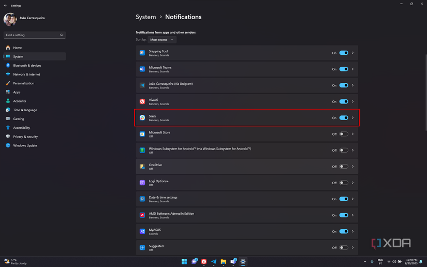Open Privacy & security settings section
Screen dimensions: 427x267
point(25,137)
